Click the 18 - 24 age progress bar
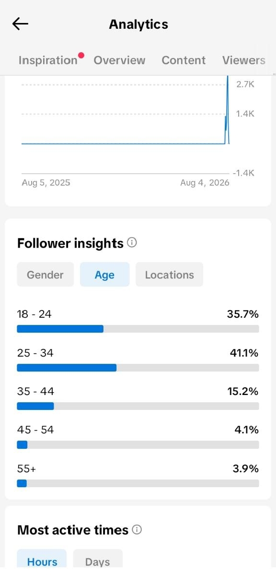This screenshot has height=575, width=276. (x=138, y=329)
